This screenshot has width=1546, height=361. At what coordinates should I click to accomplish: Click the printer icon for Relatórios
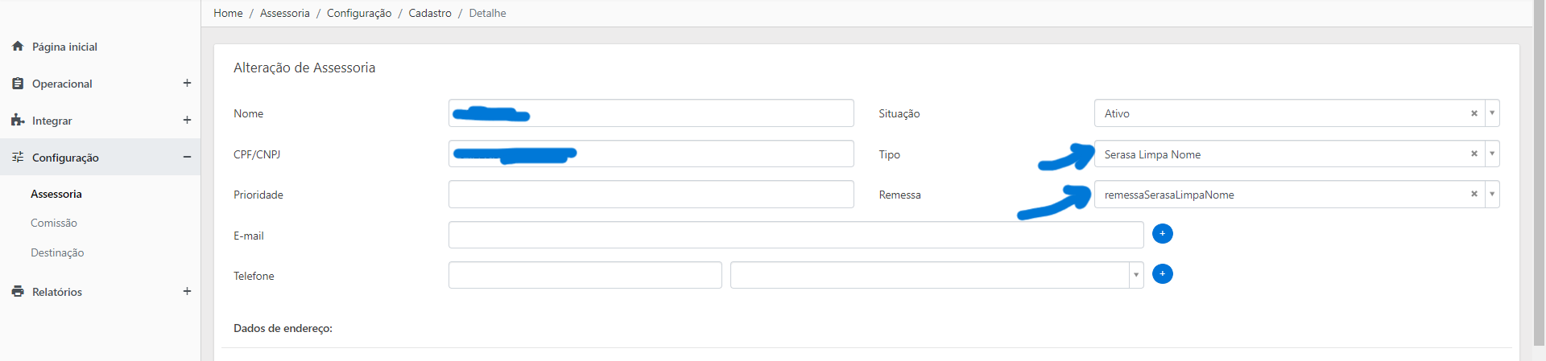click(x=18, y=291)
